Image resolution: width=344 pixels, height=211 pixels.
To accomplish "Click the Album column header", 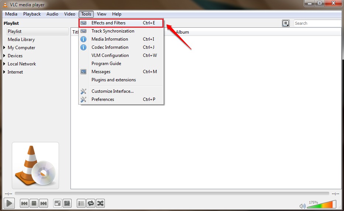I will 182,32.
